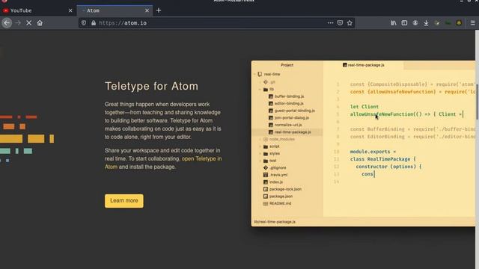Select real-time-package.js in tree
This screenshot has width=479, height=269.
pyautogui.click(x=290, y=132)
